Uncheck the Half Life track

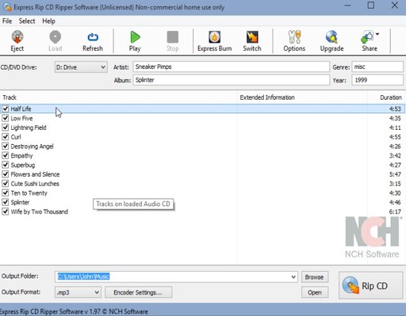tap(6, 109)
